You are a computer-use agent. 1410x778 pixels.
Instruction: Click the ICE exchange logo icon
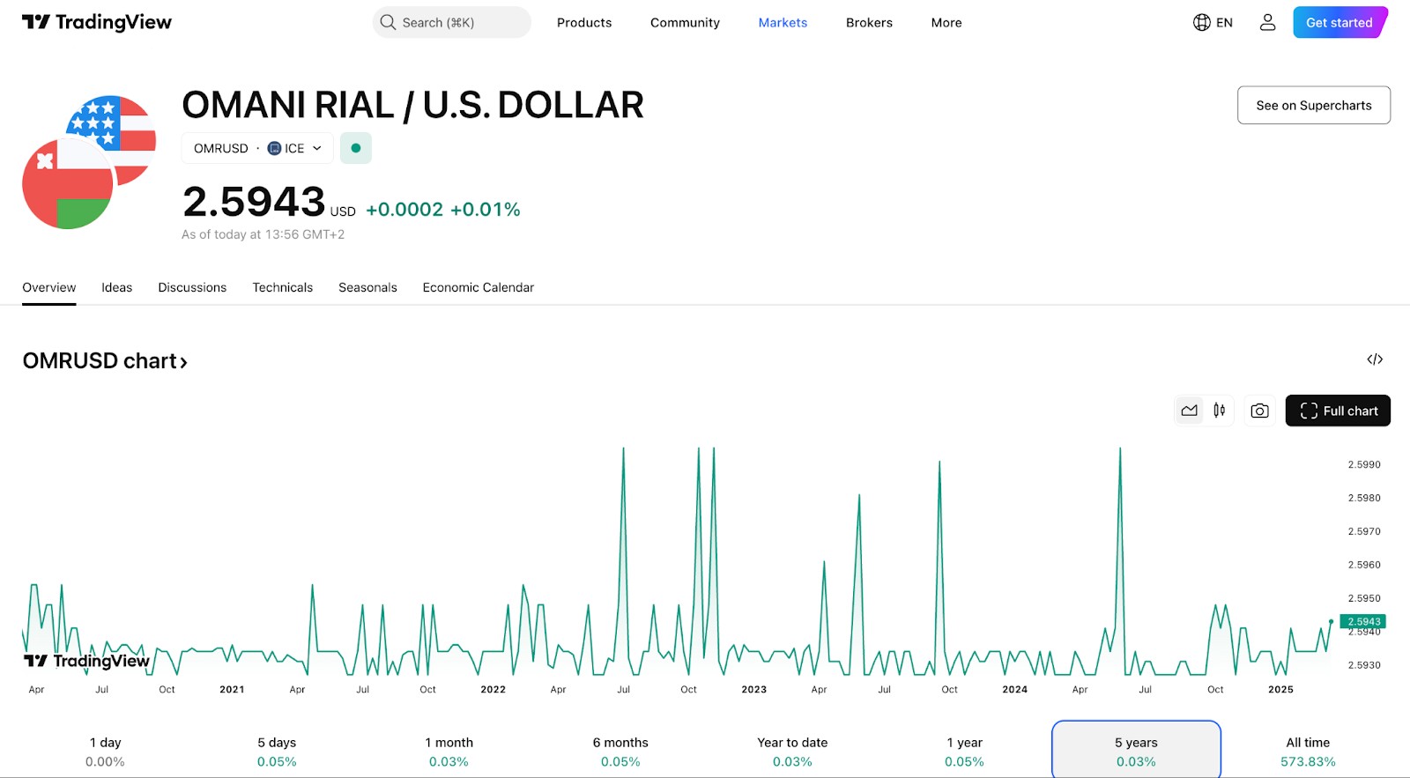tap(274, 148)
